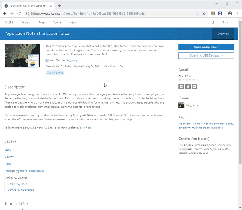The image size is (242, 210).
Task: Share the map on Twitter
Action: [x=188, y=86]
